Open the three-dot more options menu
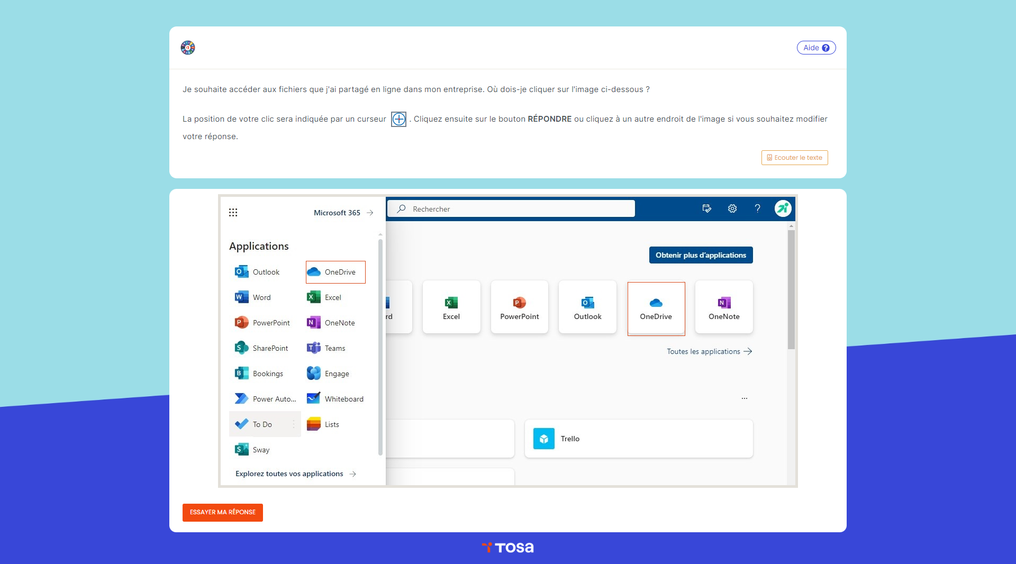The width and height of the screenshot is (1016, 564). [745, 398]
